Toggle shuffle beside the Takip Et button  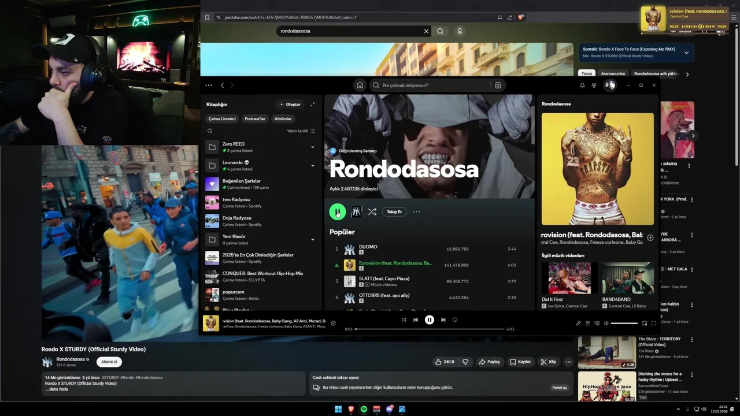[x=372, y=212]
